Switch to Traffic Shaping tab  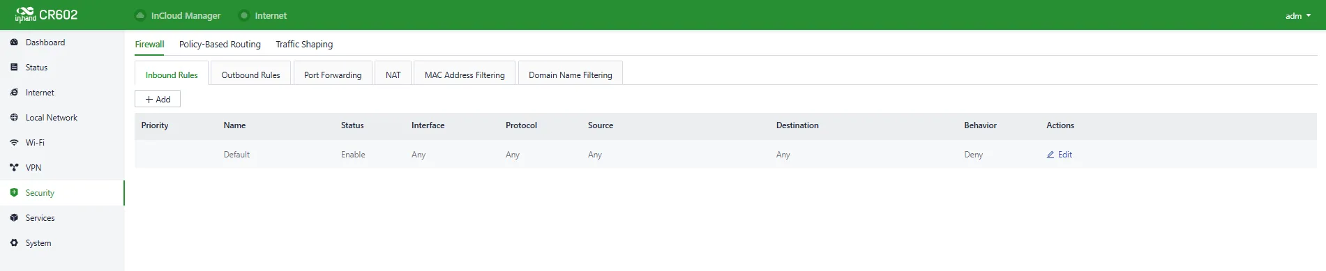coord(304,44)
